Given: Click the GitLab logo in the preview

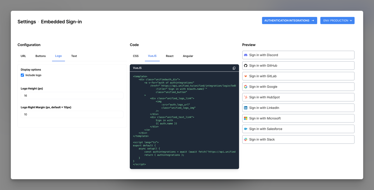Looking at the screenshot, I should 246,76.
